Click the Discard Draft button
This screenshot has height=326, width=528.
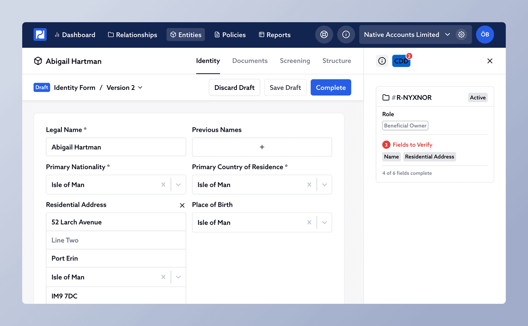[x=235, y=87]
